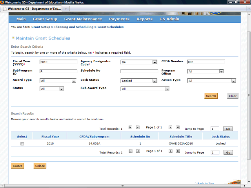This screenshot has height=188, width=251.
Task: Open the Program Office dropdown
Action: 221,72
